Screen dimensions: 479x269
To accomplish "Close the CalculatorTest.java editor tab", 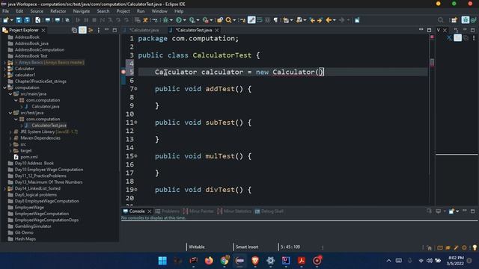I will pyautogui.click(x=217, y=30).
